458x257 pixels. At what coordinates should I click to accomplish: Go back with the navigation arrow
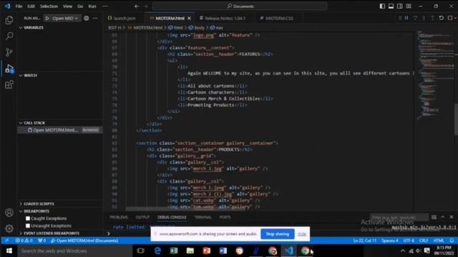coord(137,6)
